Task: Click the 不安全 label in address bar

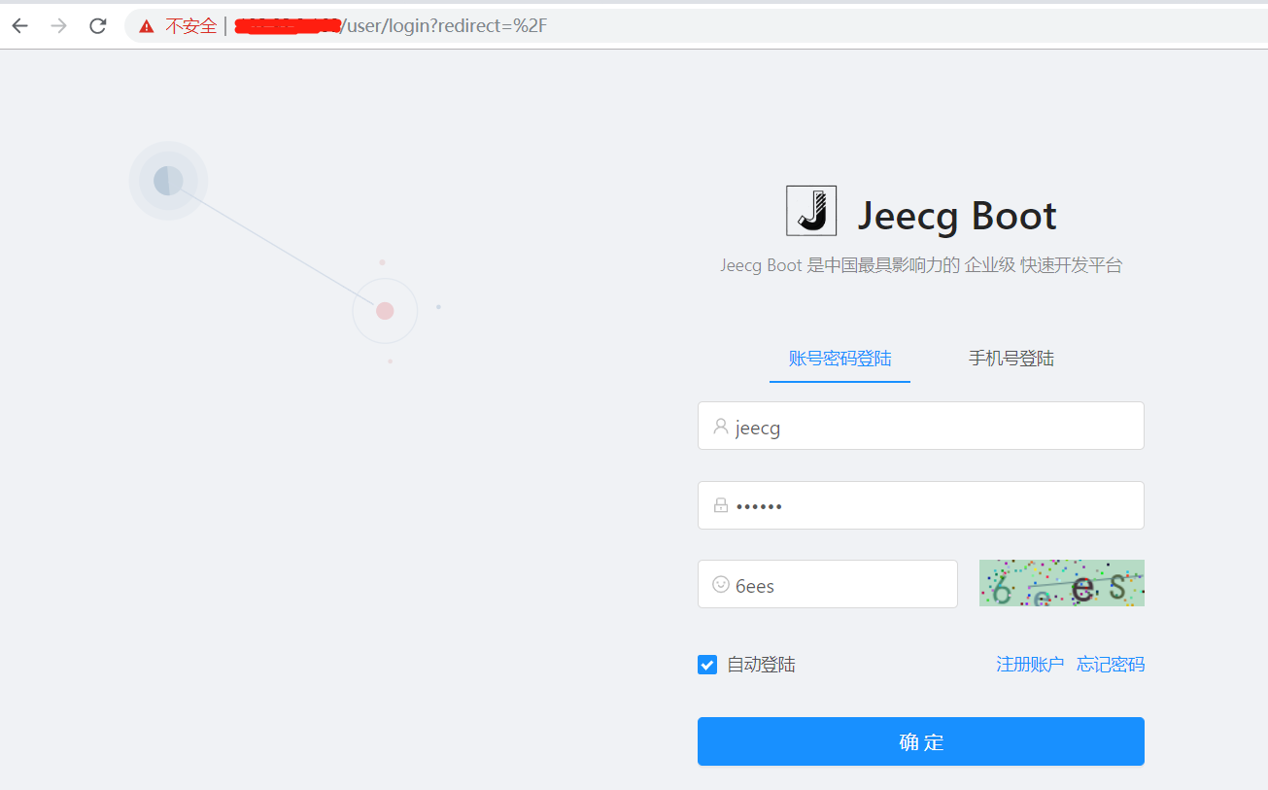Action: click(x=190, y=25)
